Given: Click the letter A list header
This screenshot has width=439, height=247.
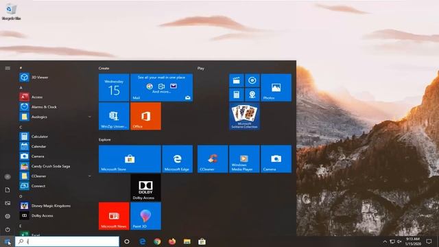Looking at the screenshot, I should point(21,88).
